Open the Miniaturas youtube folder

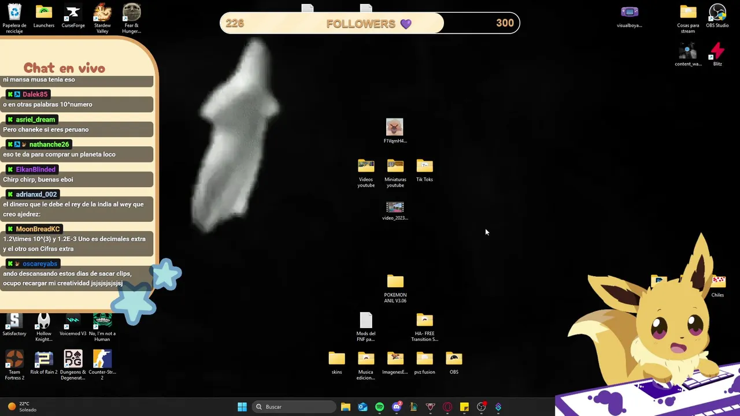395,173
